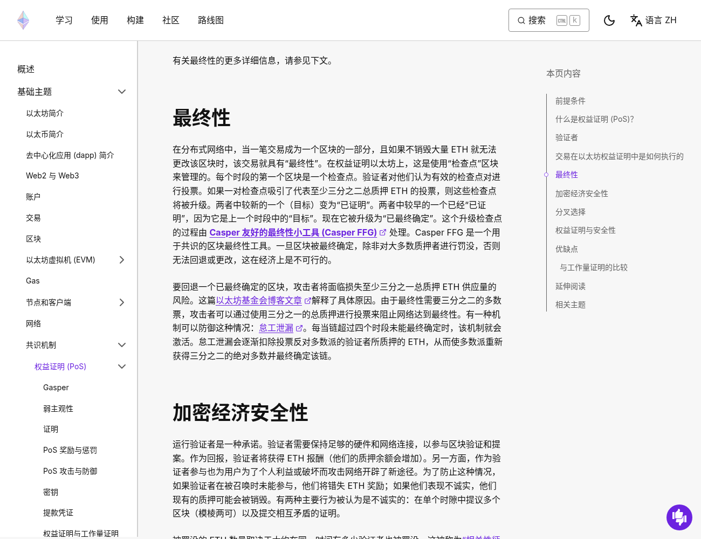The image size is (701, 539).
Task: Jump to 前提条件 in page contents
Action: tap(571, 101)
